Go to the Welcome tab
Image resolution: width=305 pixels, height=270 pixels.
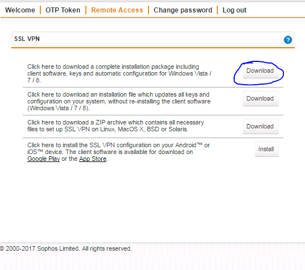coord(20,10)
